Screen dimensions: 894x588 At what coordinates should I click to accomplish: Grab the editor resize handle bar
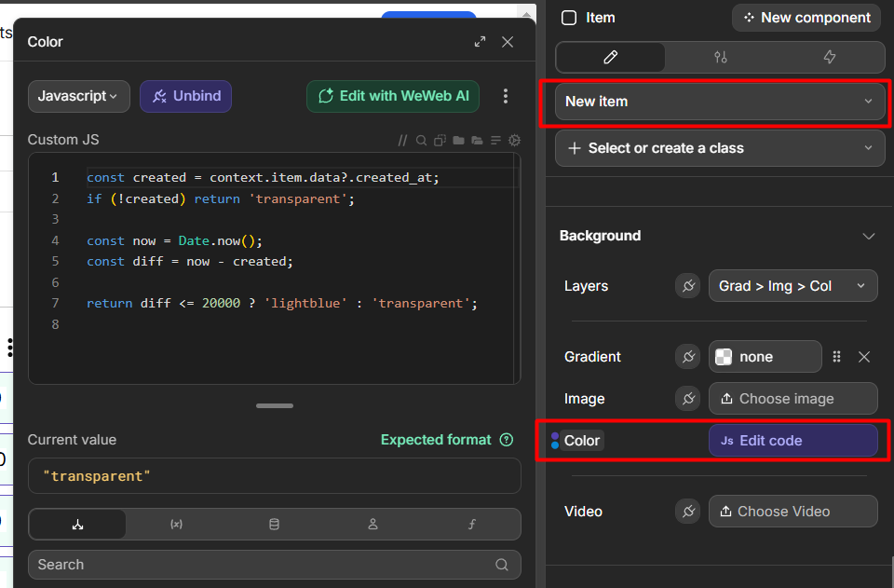275,405
